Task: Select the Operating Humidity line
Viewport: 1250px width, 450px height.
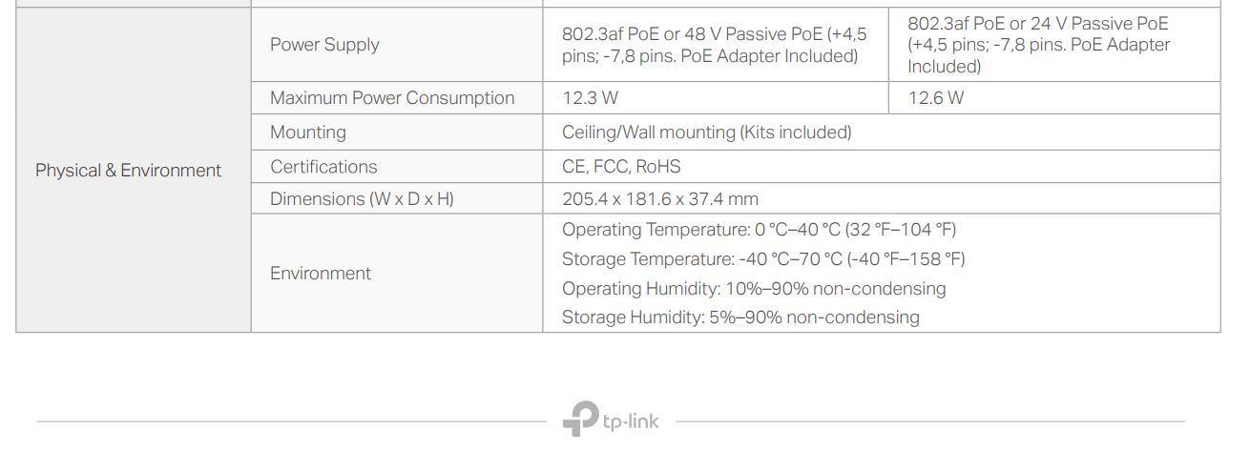Action: 754,289
